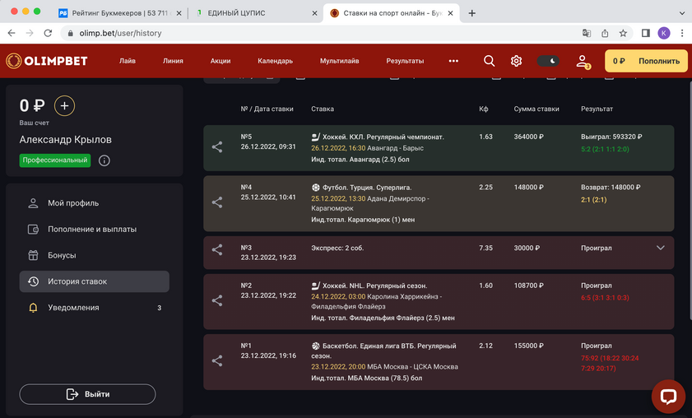Select История ставок sidebar item
Screen dimensions: 692x418
click(94, 281)
